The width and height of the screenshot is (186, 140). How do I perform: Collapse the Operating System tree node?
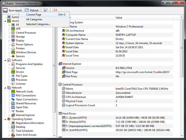pyautogui.click(x=5, y=119)
